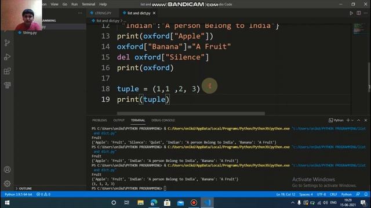371x208 pixels.
Task: Open the volume control in tray
Action: 326,203
